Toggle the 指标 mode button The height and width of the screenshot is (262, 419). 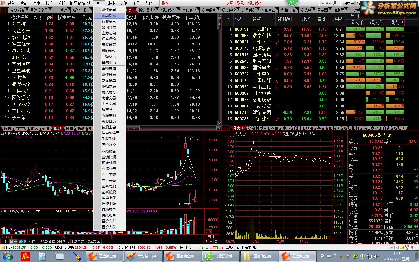coord(5,242)
